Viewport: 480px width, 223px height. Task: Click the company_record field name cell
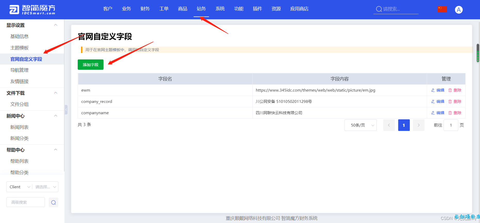click(165, 102)
